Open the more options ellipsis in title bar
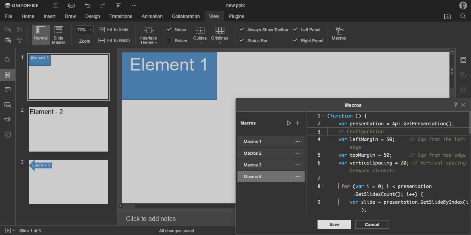 [x=134, y=5]
